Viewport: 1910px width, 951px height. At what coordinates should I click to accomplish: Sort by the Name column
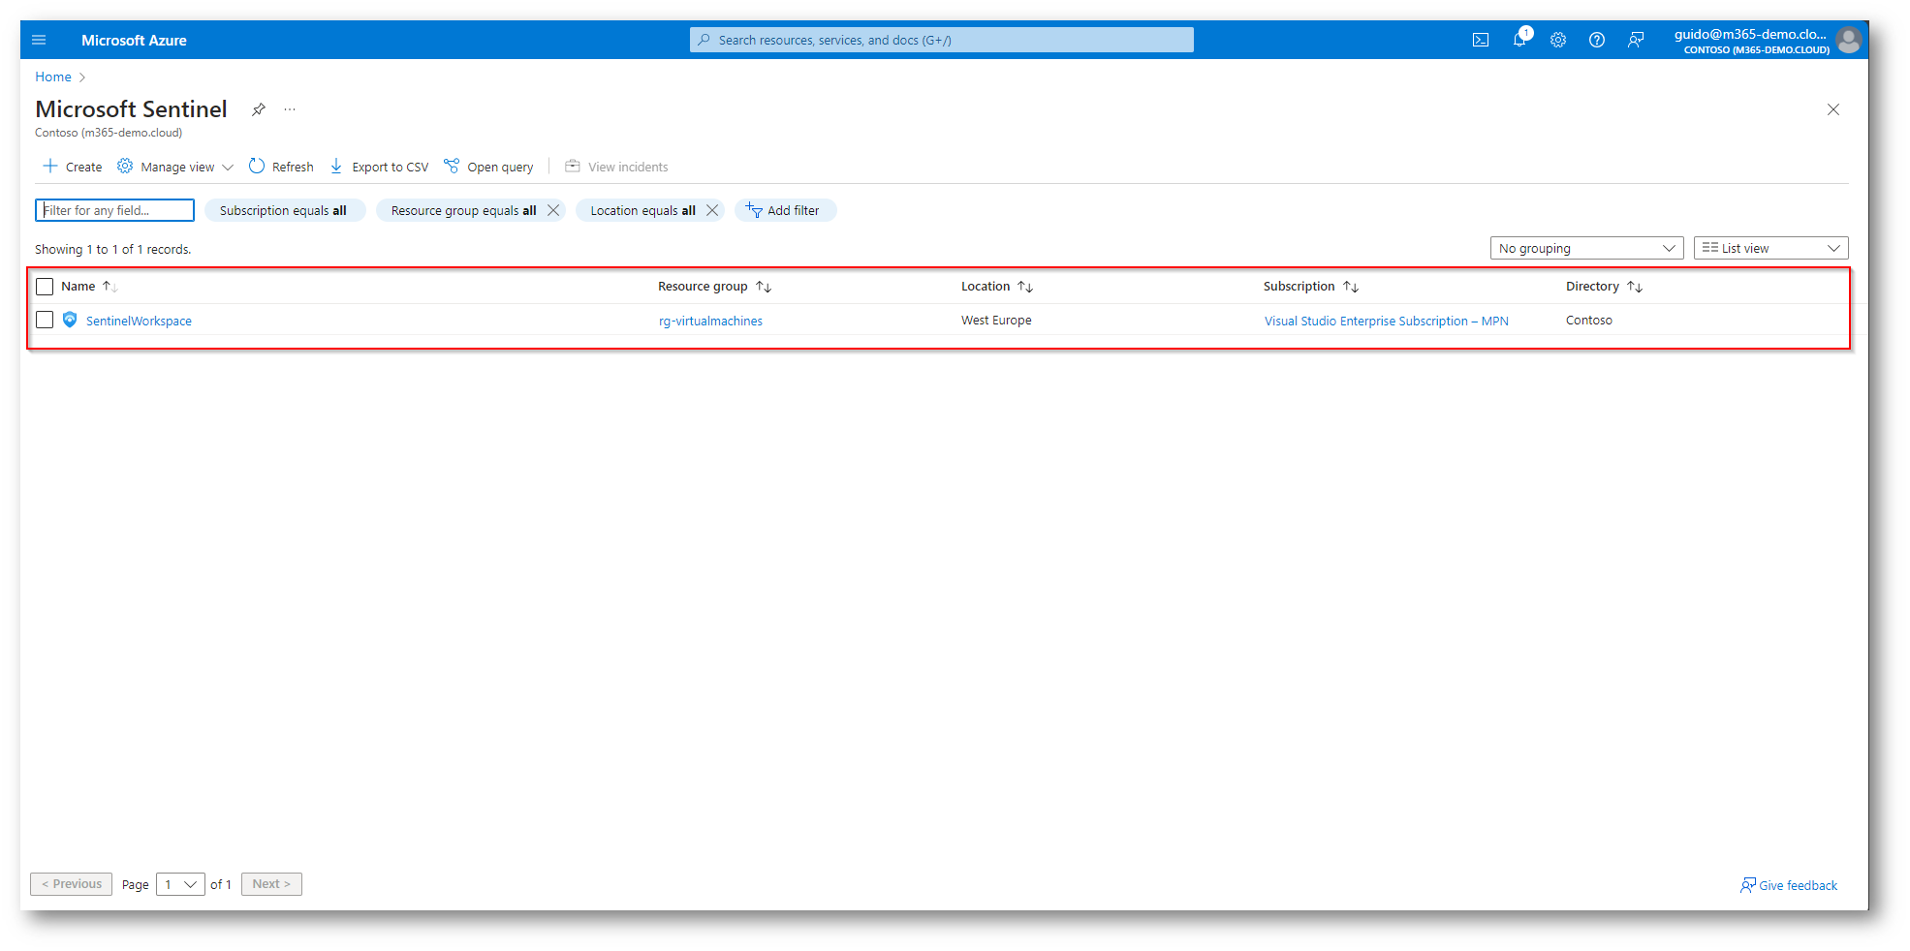click(88, 287)
